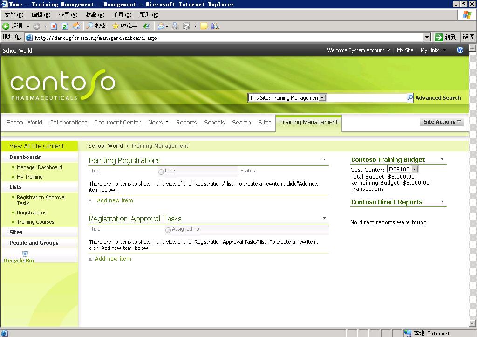Click inside the site search text box
Viewport: 477px width, 337px height.
click(x=366, y=98)
